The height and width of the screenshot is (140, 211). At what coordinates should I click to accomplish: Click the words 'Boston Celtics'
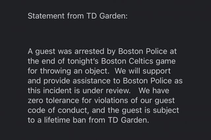[x=127, y=61]
